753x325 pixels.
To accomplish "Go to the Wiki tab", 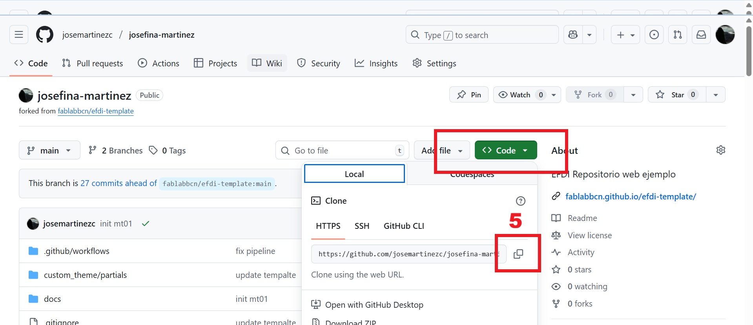I will [x=267, y=63].
